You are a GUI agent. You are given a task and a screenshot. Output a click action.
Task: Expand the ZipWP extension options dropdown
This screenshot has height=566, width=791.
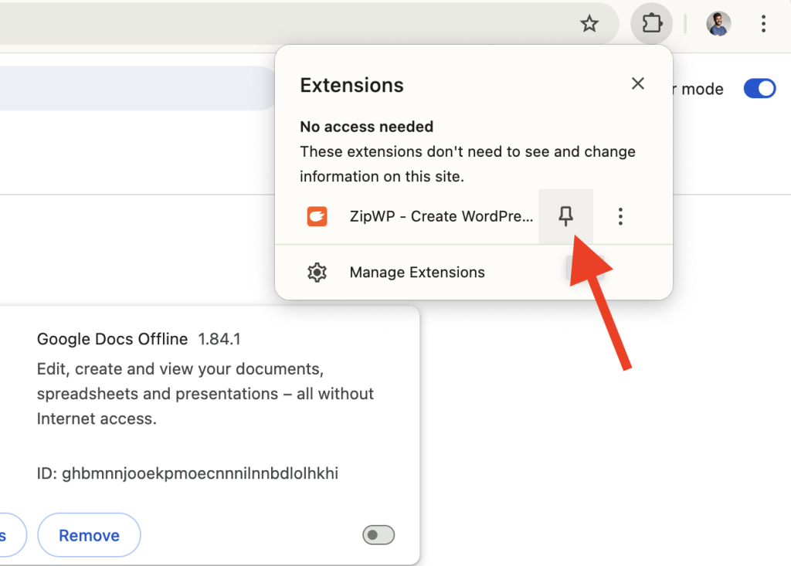click(x=620, y=216)
